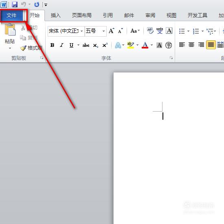224x224 pixels.
Task: Open the 引用 tab
Action: click(x=108, y=15)
